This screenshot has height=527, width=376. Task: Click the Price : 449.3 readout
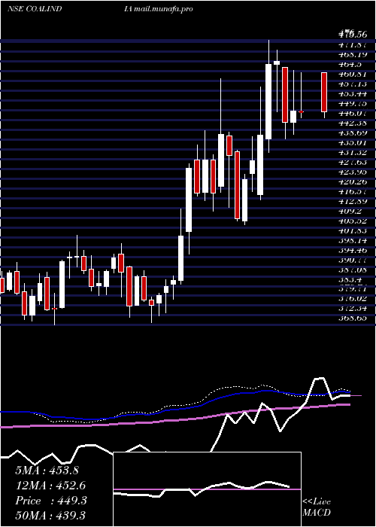[51, 501]
